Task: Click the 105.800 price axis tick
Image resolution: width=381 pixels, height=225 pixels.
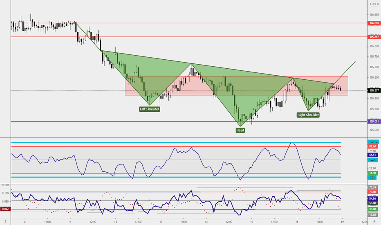Action: [374, 46]
